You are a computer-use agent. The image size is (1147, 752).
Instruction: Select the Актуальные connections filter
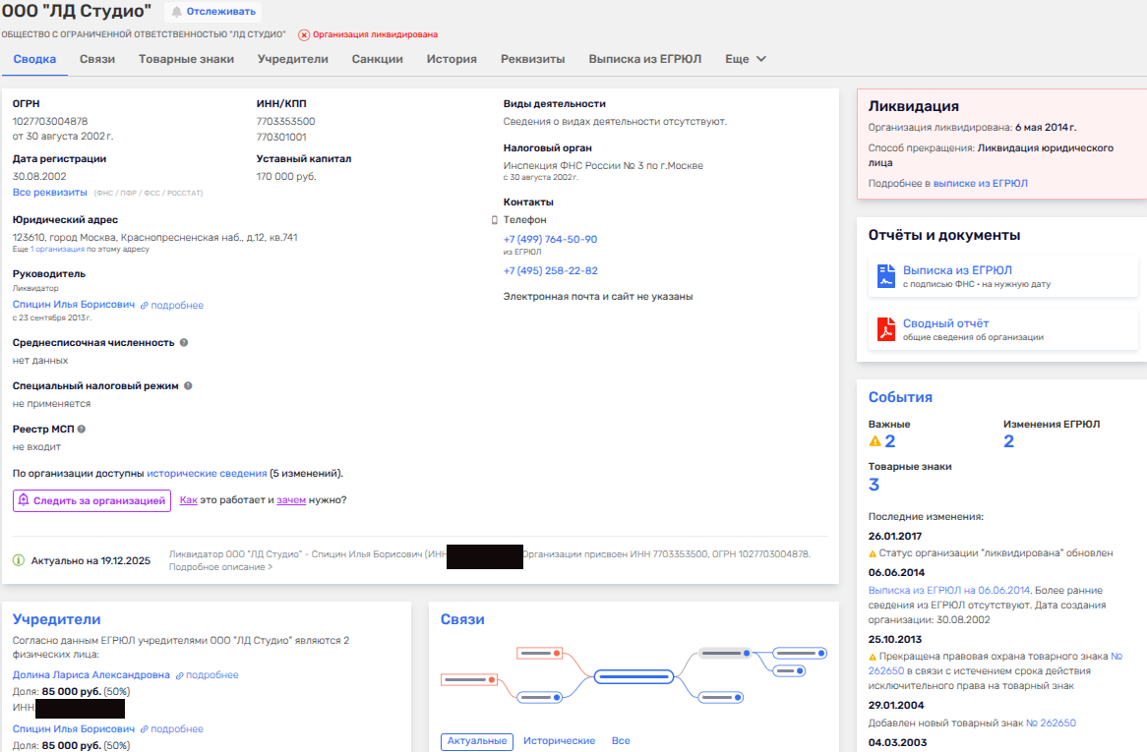[477, 741]
